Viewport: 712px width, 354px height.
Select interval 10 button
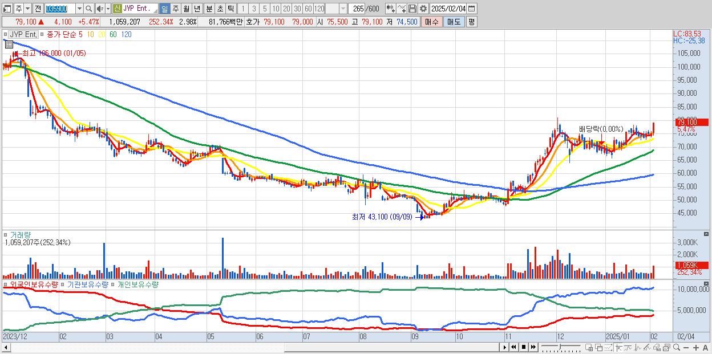click(276, 9)
